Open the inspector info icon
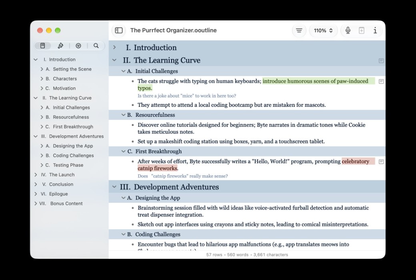This screenshot has width=416, height=280. coord(375,30)
